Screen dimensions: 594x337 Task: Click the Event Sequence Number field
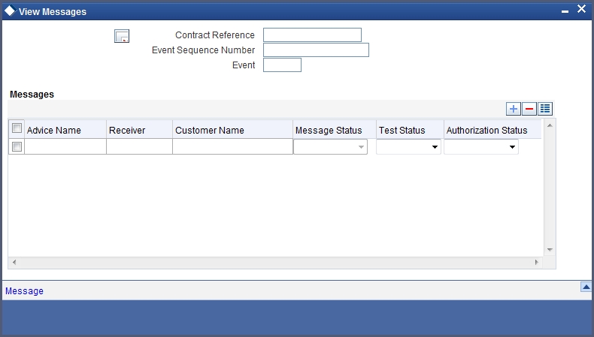pyautogui.click(x=316, y=50)
